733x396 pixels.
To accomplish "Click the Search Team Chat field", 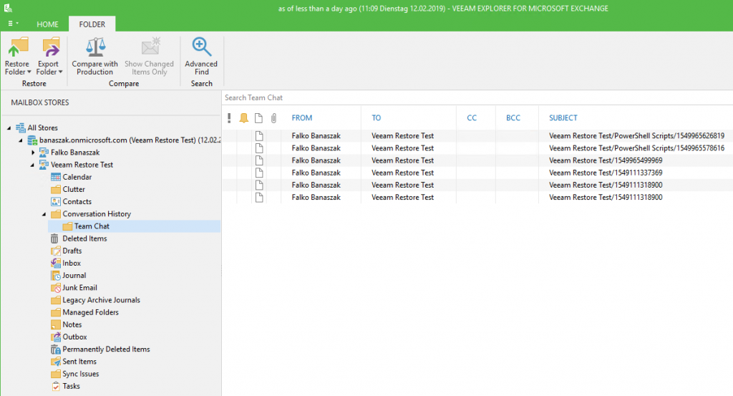I will (x=477, y=97).
